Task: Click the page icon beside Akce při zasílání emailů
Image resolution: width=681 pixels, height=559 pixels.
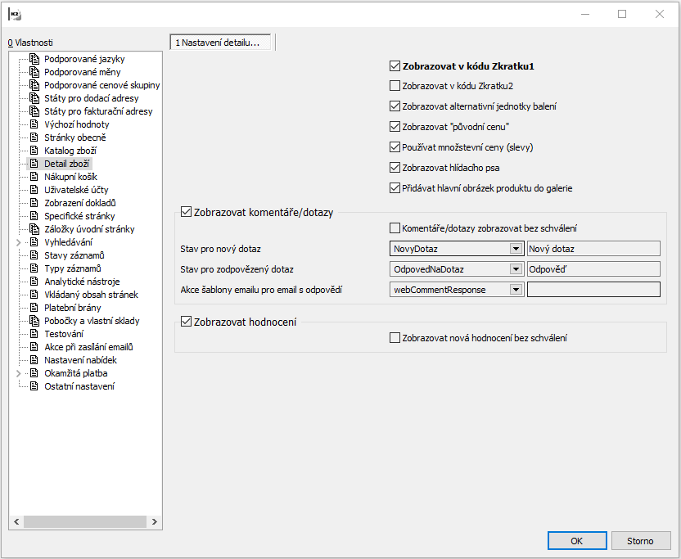Action: coord(34,346)
